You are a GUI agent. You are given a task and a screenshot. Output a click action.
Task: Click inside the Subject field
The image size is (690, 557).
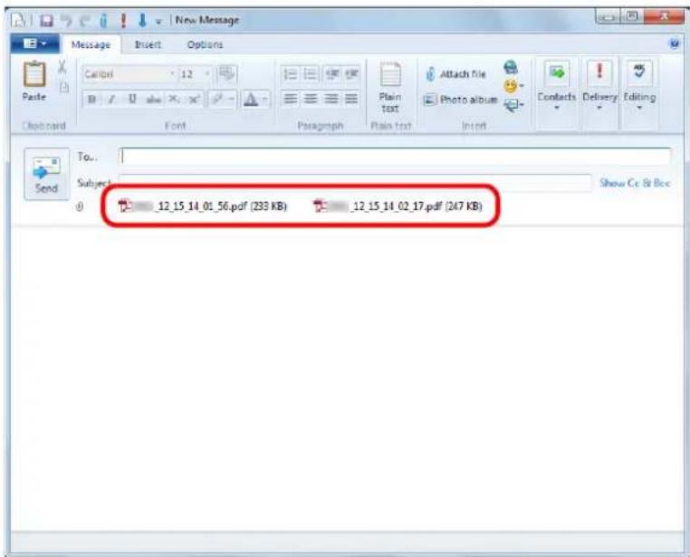tap(355, 183)
